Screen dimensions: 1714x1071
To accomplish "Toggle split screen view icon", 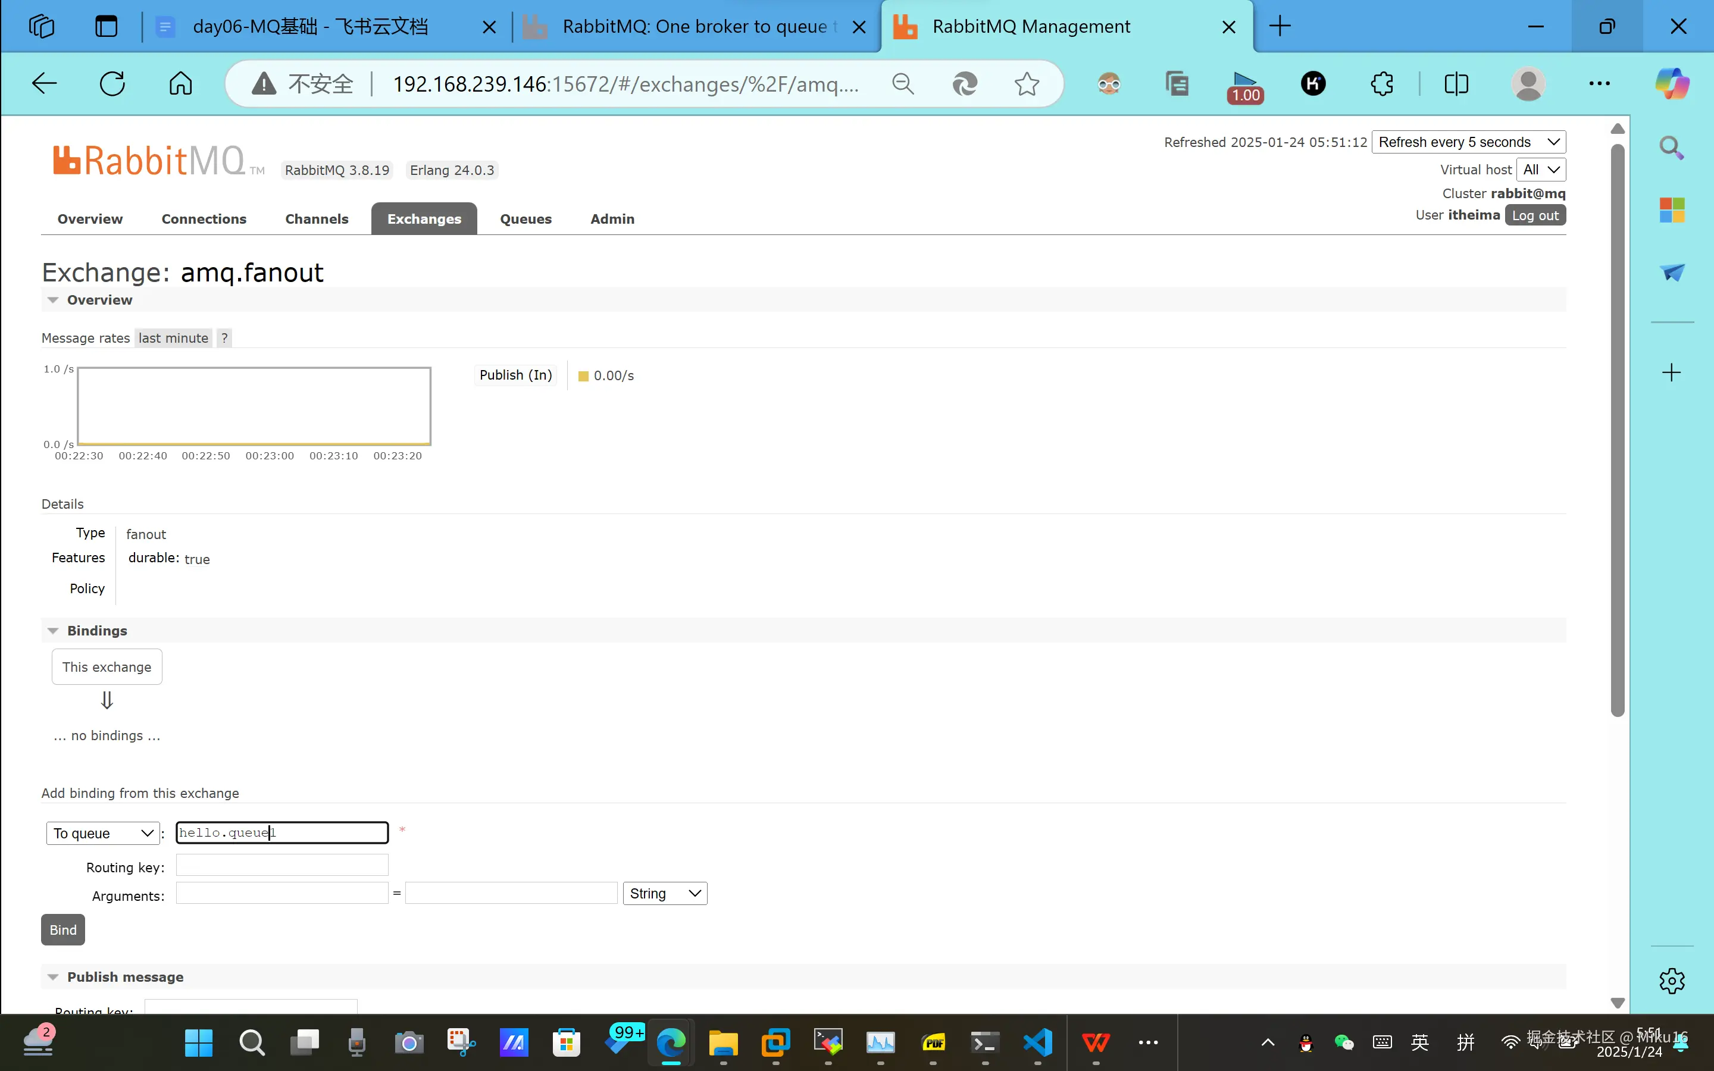I will (x=1456, y=83).
